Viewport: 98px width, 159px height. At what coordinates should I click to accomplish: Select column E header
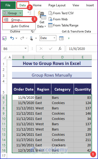coord(83,57)
